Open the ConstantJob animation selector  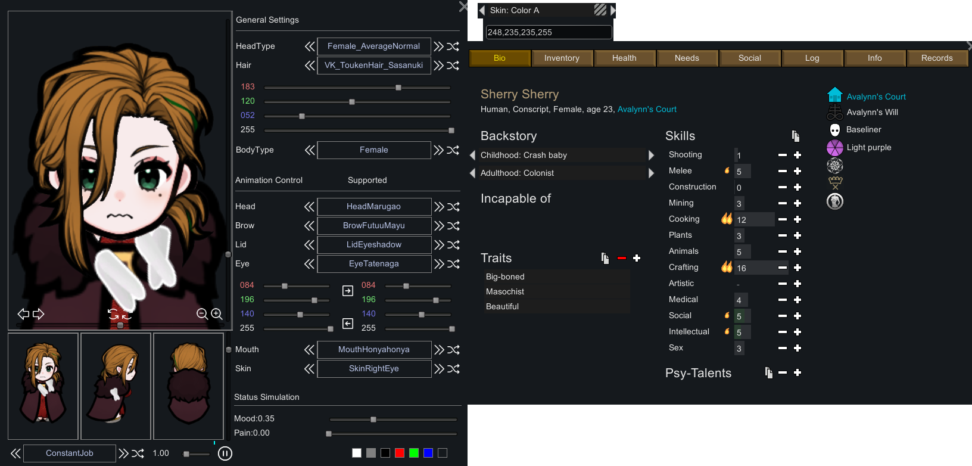tap(70, 453)
